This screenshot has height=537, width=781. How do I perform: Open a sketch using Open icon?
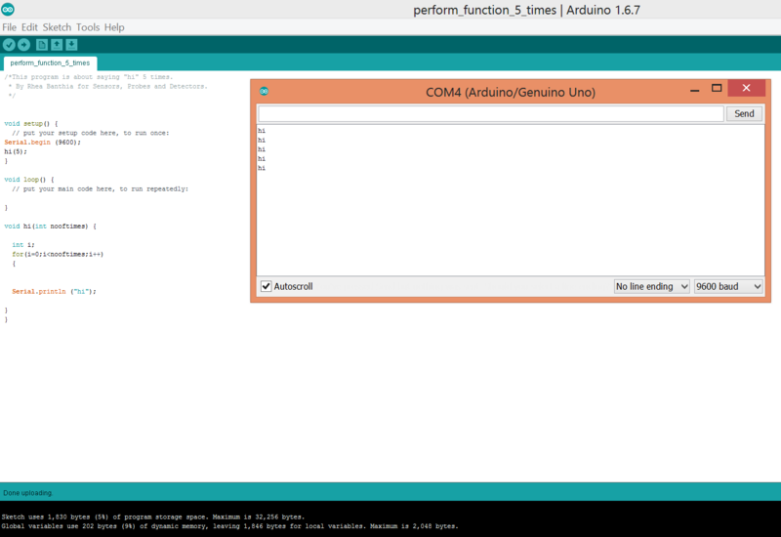click(x=57, y=45)
